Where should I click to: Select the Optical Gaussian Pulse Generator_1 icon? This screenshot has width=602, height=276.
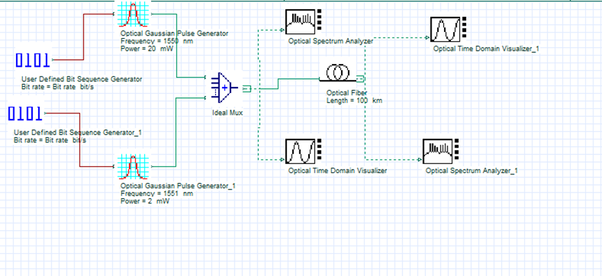click(133, 167)
